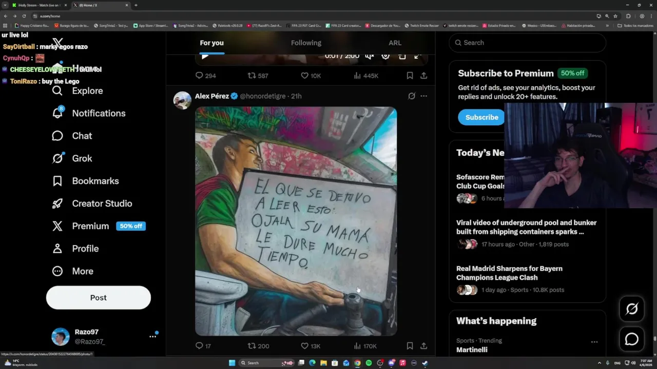Open the painted truck image in post
The height and width of the screenshot is (369, 657).
tap(296, 221)
